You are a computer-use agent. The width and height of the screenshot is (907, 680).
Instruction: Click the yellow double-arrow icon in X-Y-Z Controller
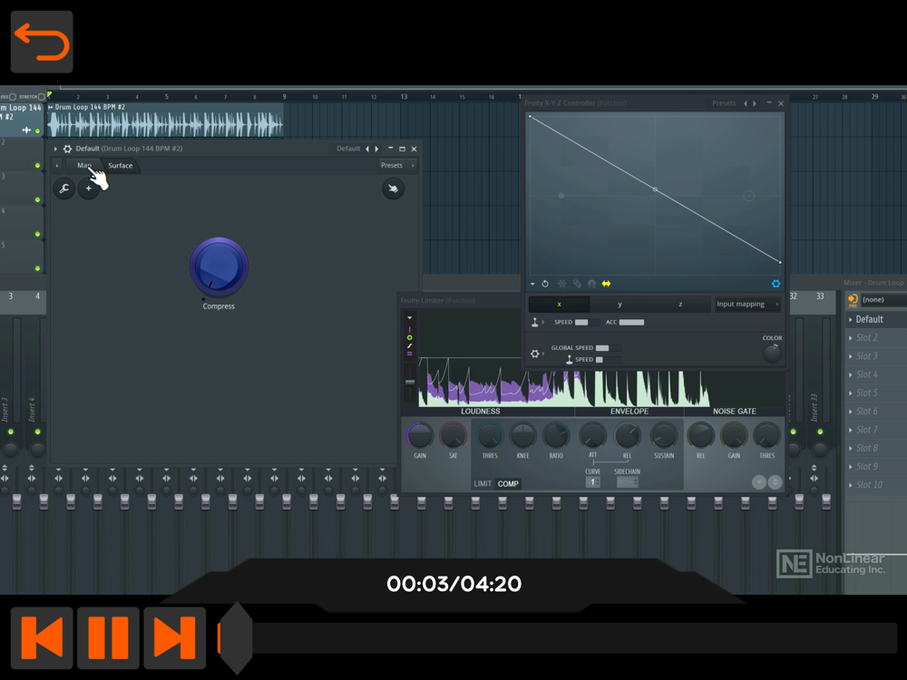pos(606,284)
